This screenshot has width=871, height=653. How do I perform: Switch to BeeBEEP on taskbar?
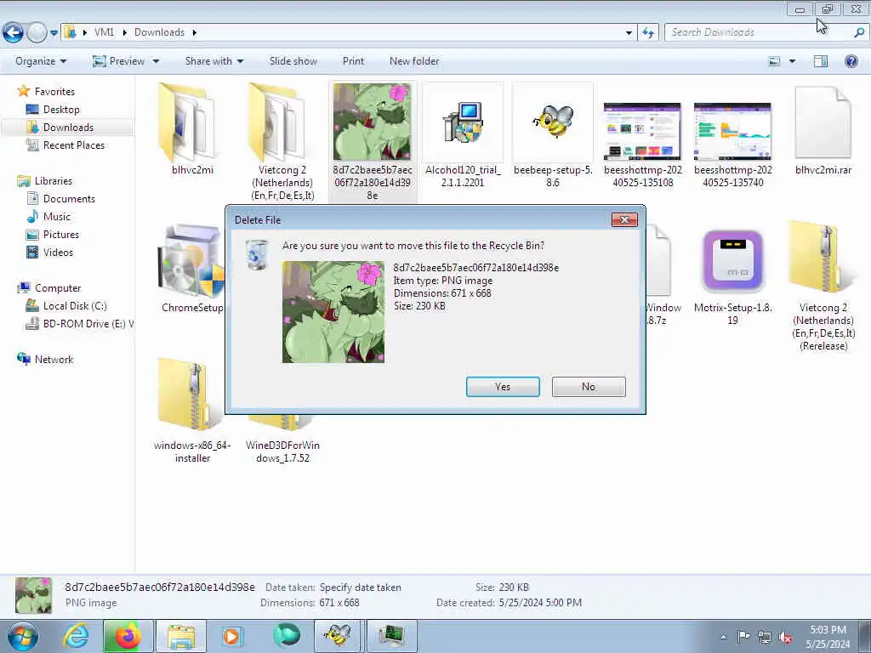(338, 636)
